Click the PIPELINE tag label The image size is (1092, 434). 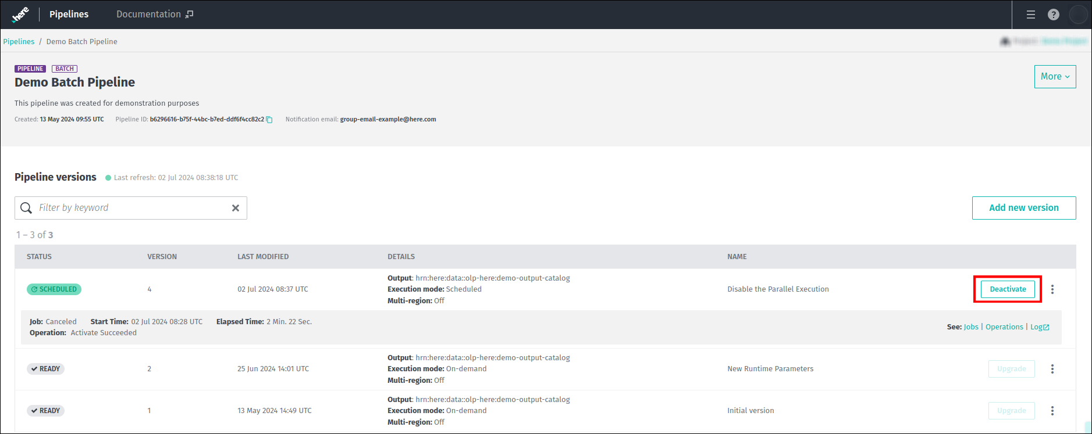click(x=30, y=69)
